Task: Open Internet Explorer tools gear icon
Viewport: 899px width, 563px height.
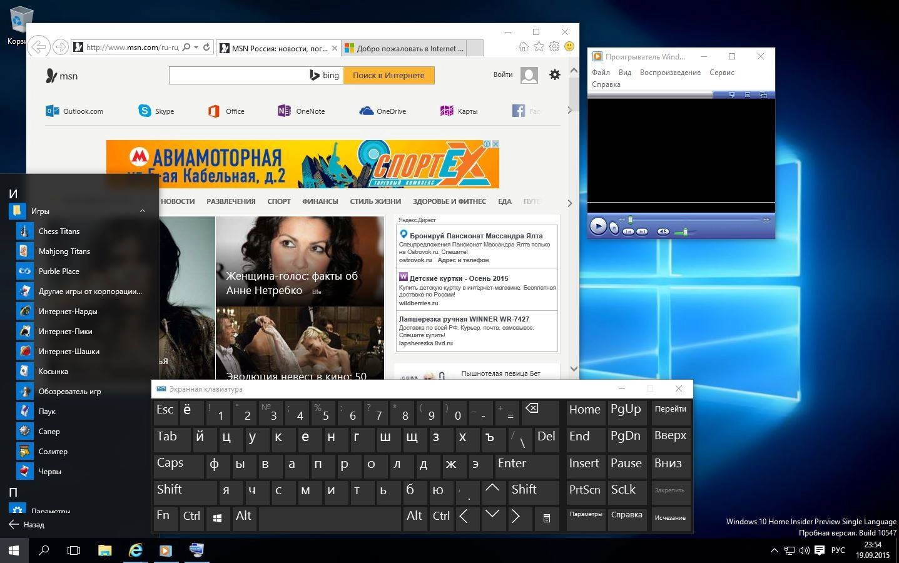Action: [554, 46]
